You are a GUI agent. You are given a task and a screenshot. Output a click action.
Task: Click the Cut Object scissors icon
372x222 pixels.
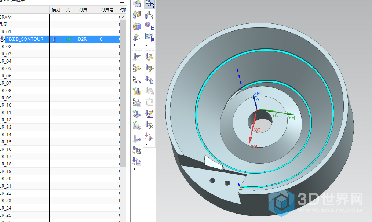tap(149, 68)
